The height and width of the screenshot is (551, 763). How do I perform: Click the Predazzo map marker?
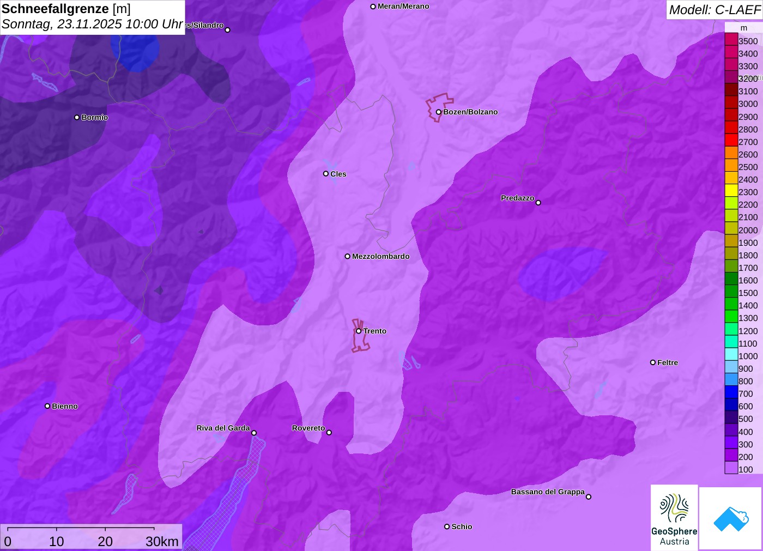pos(538,203)
